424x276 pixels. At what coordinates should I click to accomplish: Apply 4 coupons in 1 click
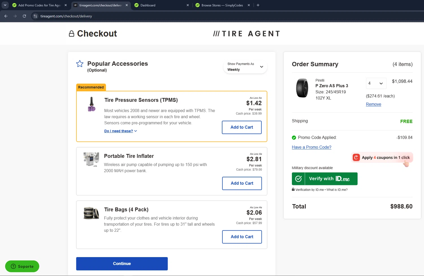[x=382, y=158]
